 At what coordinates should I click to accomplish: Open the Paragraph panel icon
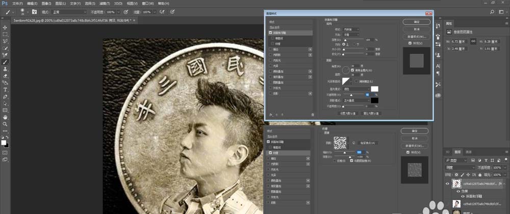(x=438, y=73)
